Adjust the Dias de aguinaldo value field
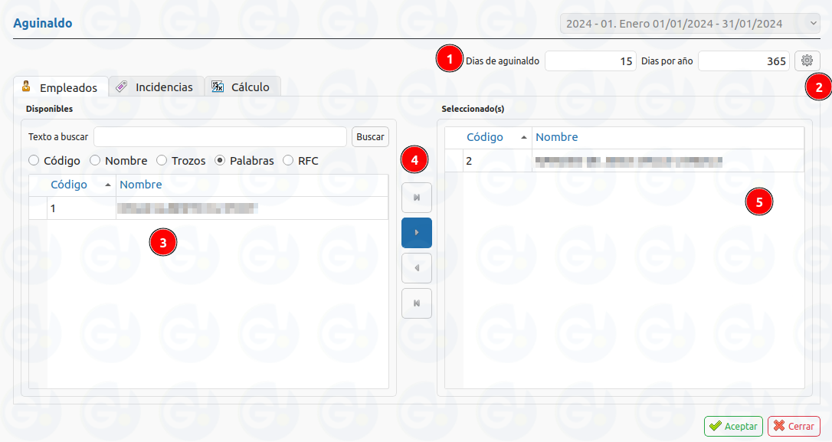 click(590, 61)
